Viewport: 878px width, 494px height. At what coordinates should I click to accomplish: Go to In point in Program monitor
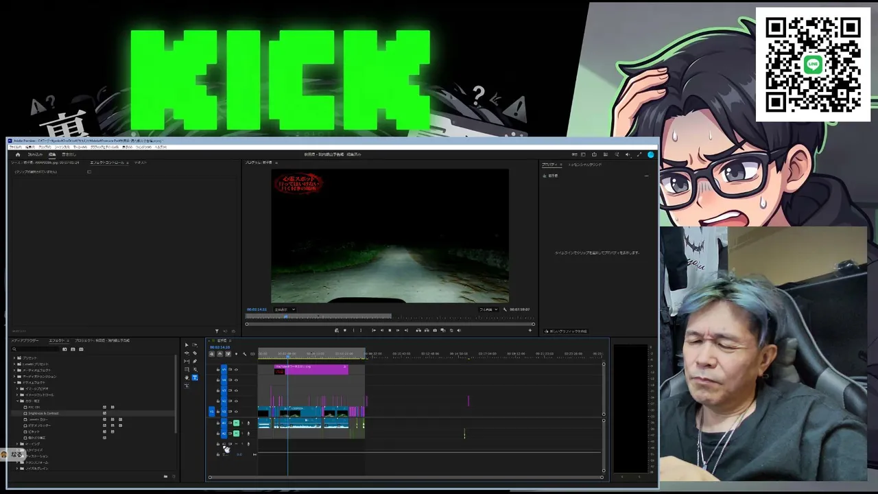(x=373, y=330)
